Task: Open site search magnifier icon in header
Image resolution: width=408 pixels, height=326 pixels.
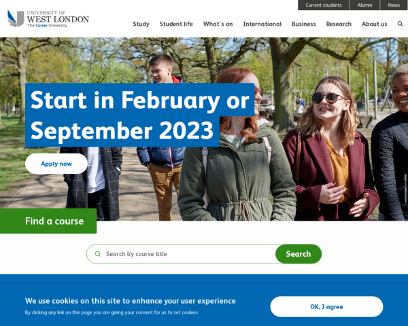Action: click(400, 24)
